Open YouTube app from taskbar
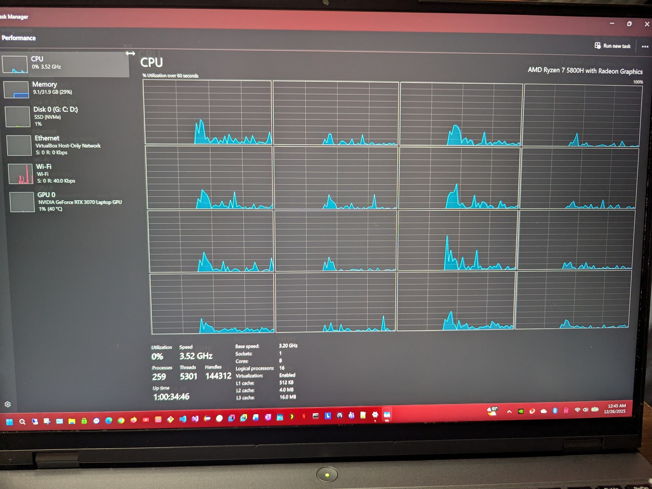 pos(146,420)
